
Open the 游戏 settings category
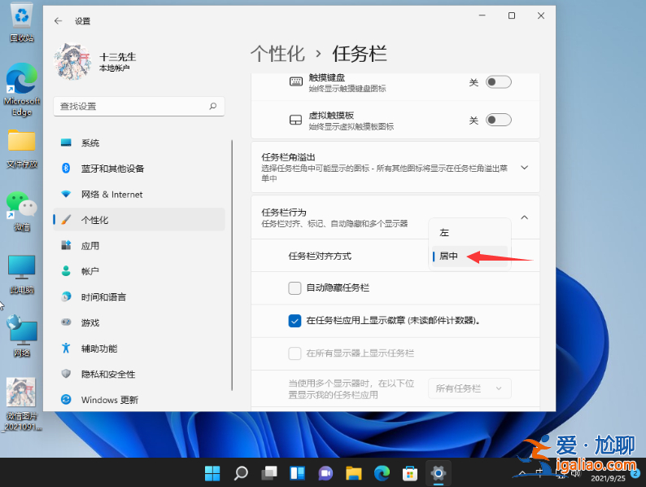[x=139, y=322]
